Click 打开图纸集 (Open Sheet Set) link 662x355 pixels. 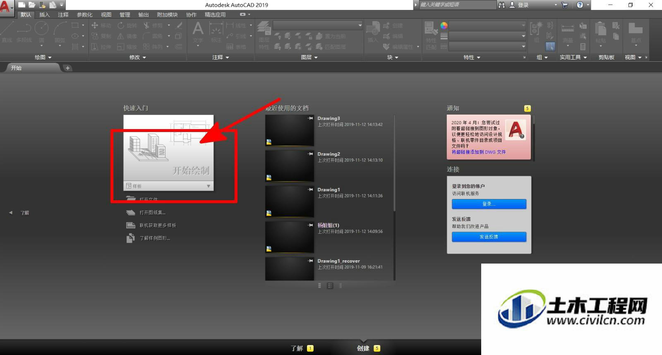(152, 213)
